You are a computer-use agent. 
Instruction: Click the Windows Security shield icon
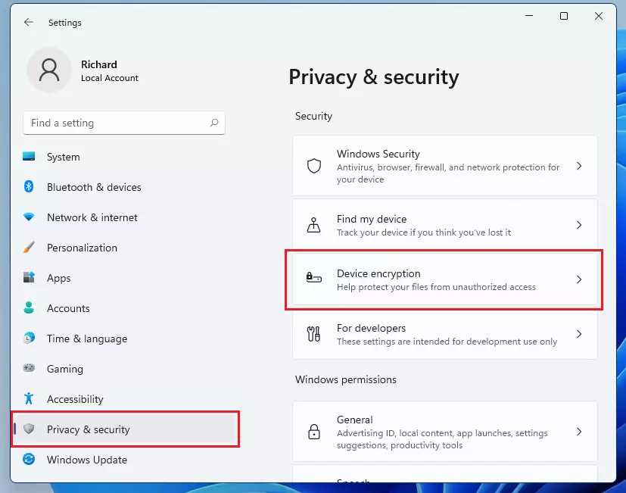(314, 166)
